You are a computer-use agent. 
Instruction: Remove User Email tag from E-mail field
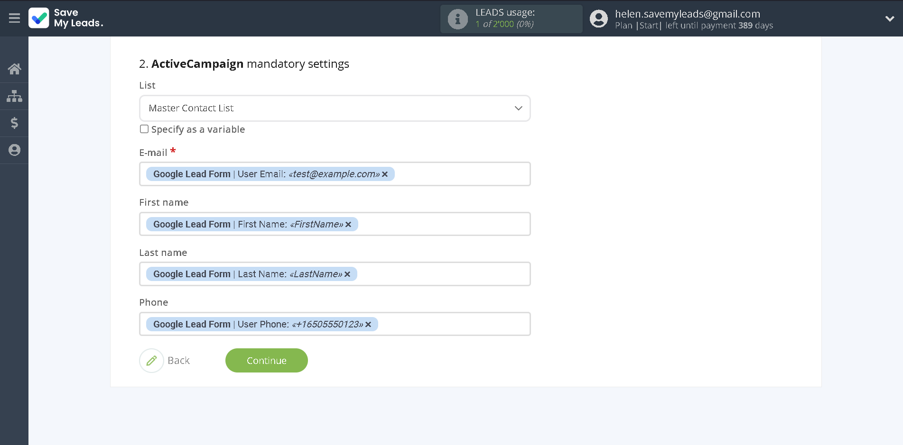(x=385, y=174)
